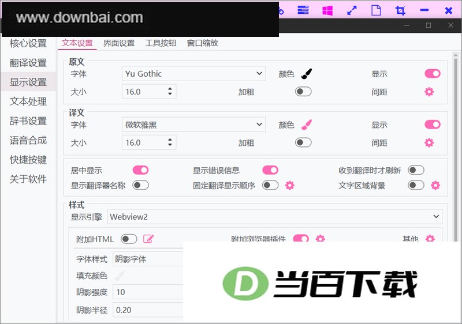Toggle 居中显示 switch
This screenshot has width=462, height=324.
tap(140, 170)
